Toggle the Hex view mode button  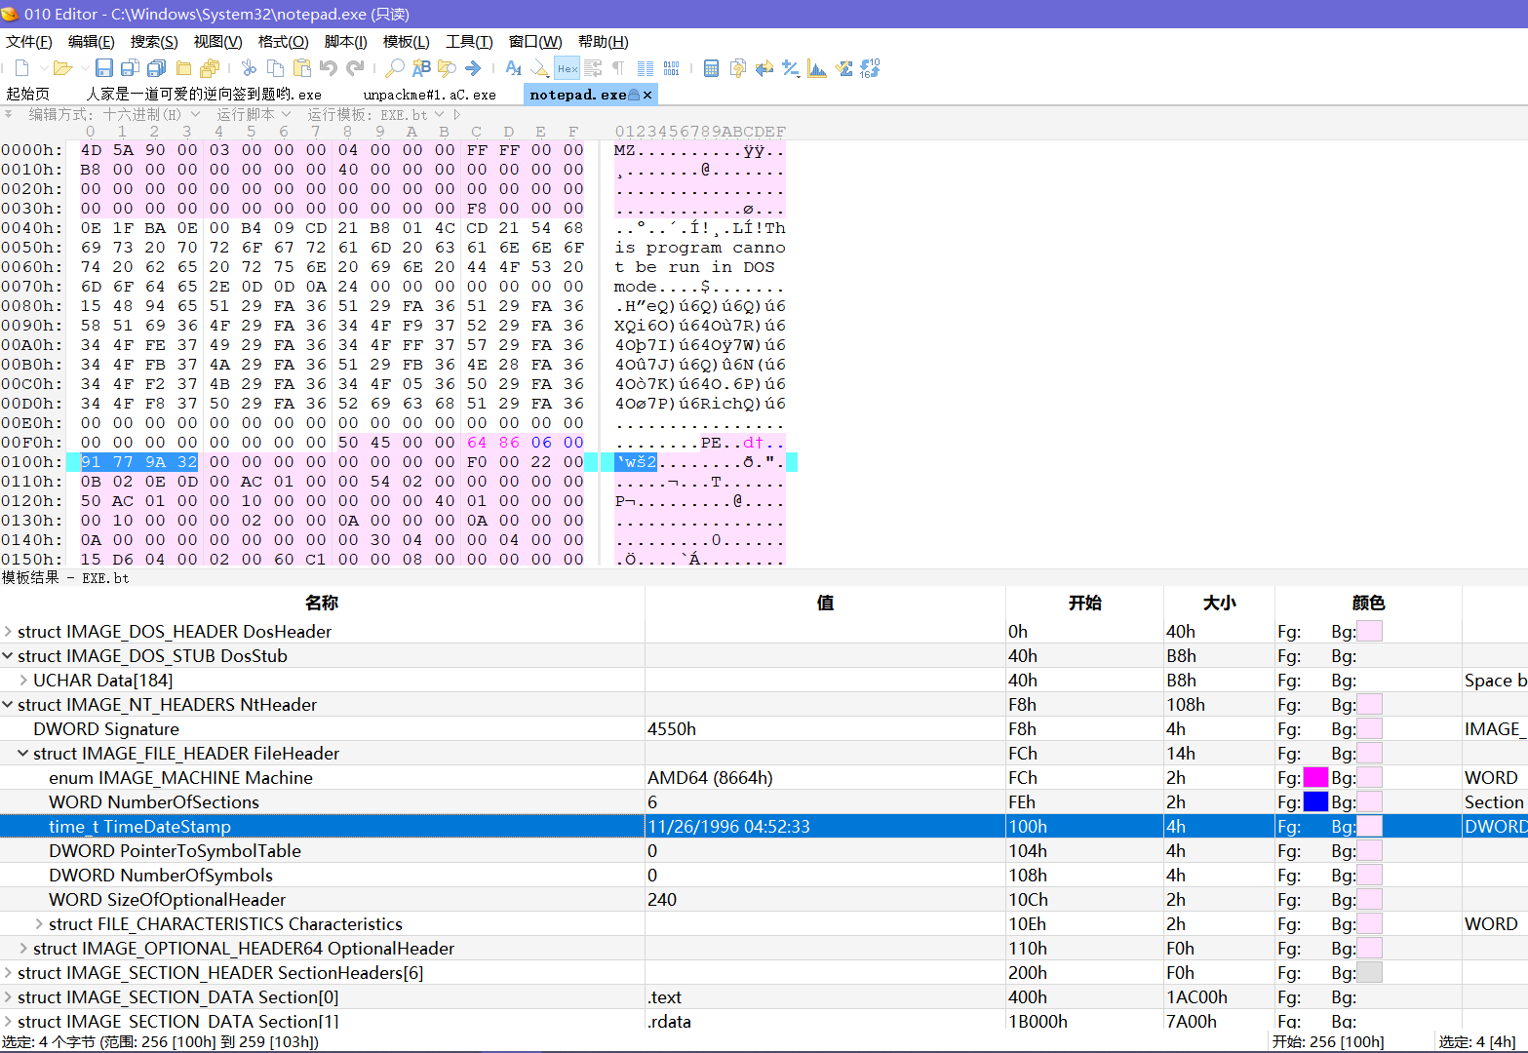pyautogui.click(x=566, y=67)
